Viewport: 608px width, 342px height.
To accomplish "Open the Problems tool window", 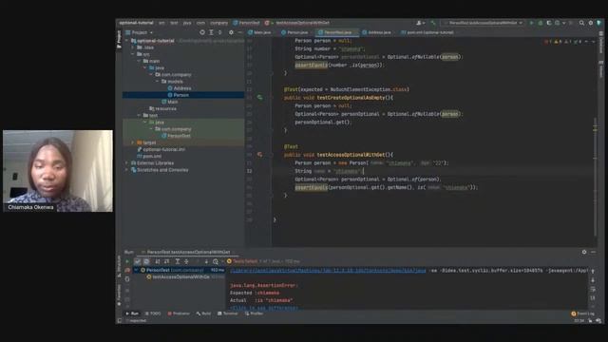I will [179, 313].
